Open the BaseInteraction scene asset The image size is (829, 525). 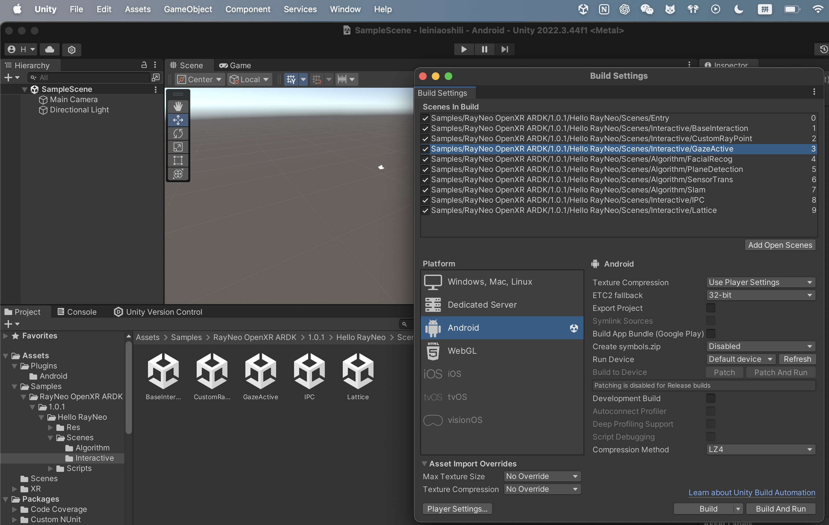(x=163, y=376)
